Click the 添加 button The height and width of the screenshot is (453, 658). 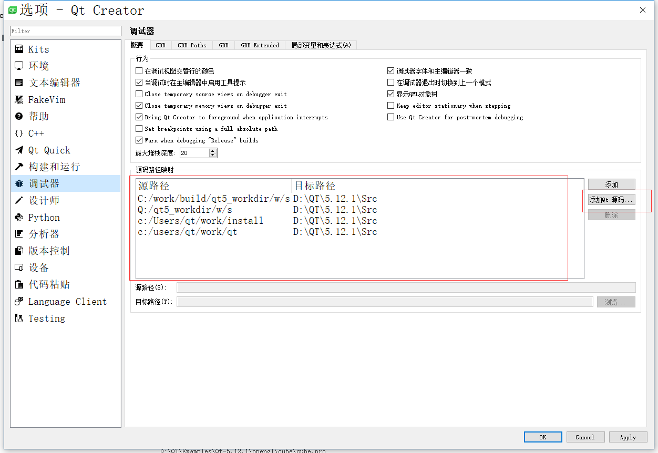[611, 184]
